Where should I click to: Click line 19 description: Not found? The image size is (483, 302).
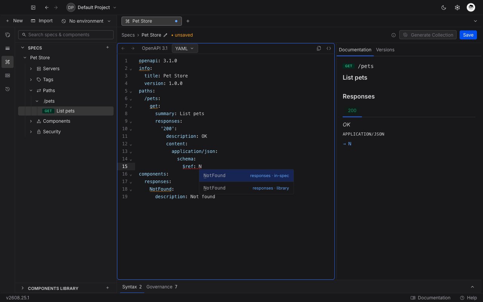[x=185, y=197]
